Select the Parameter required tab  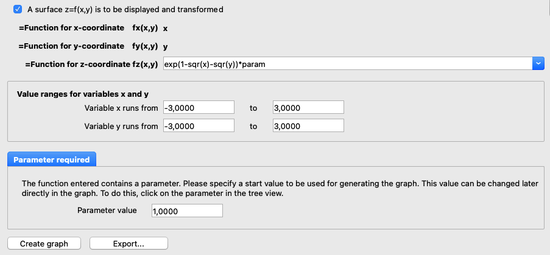coord(52,159)
